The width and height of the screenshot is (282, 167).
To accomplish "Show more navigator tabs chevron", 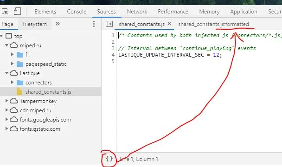I will coord(58,24).
